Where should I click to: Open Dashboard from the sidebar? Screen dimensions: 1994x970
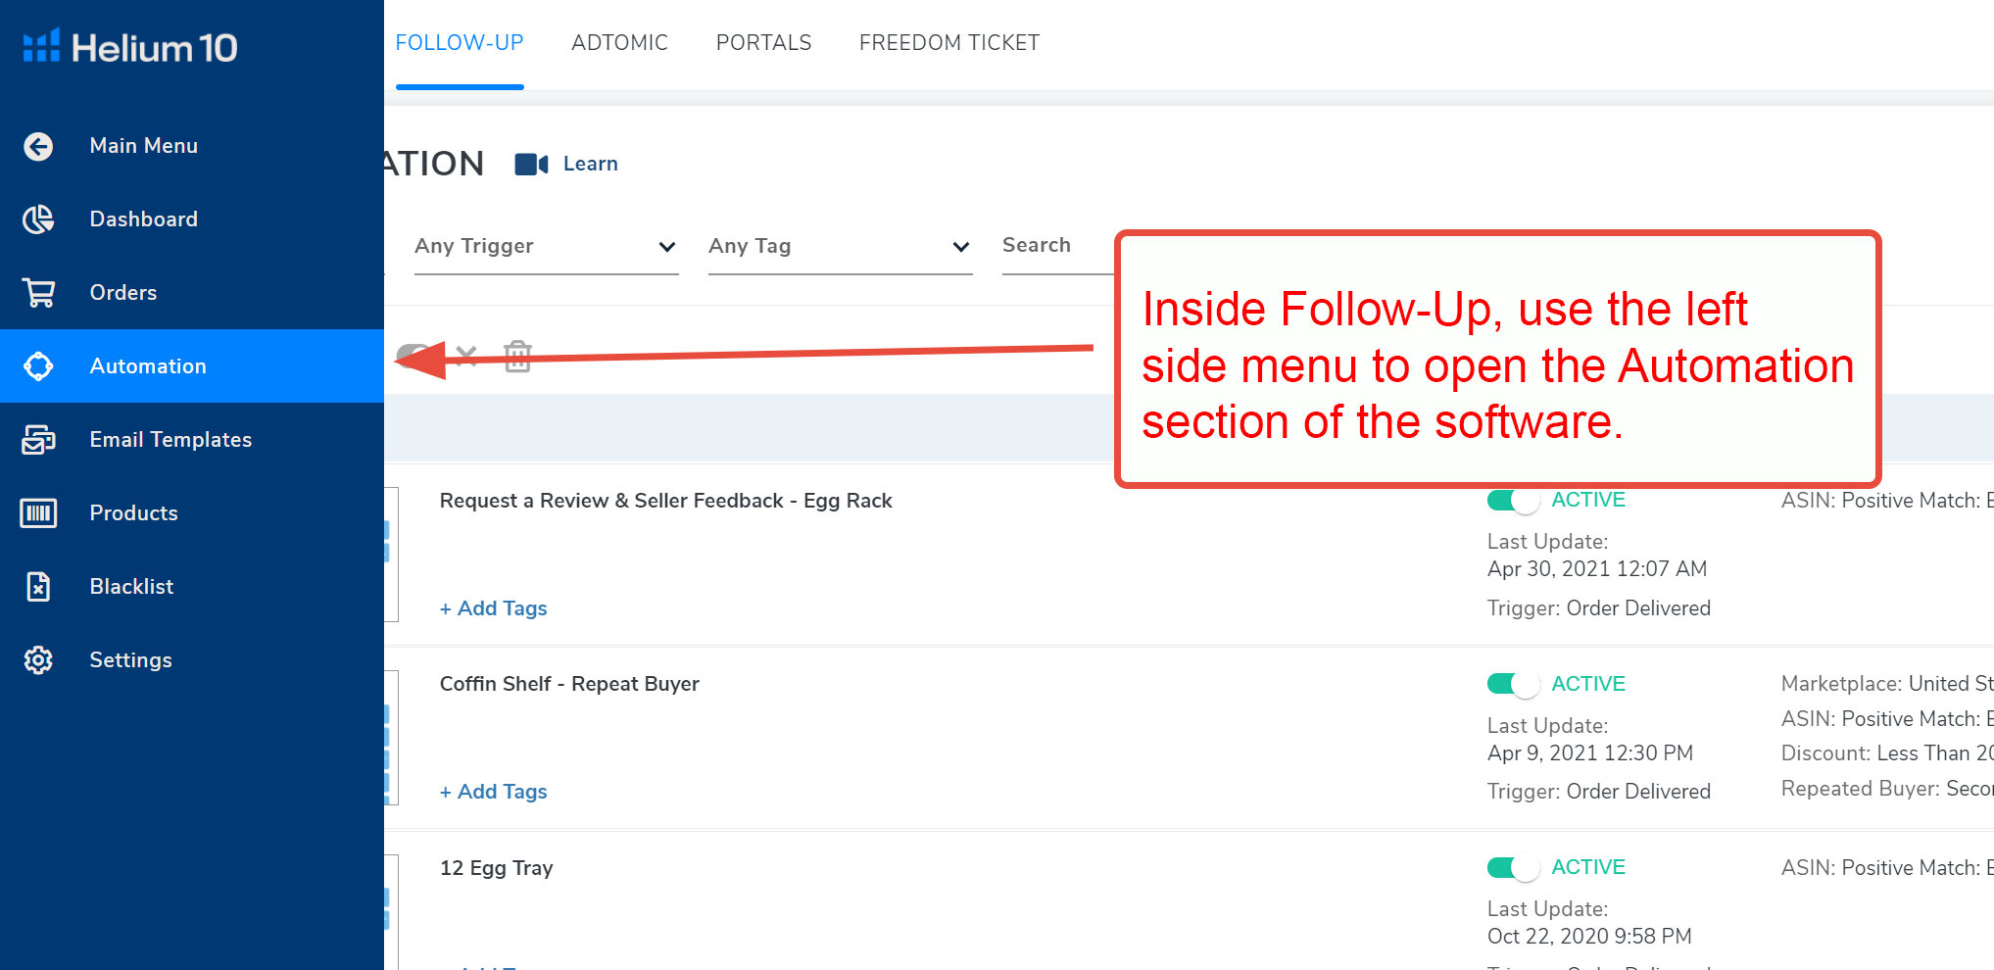click(192, 219)
